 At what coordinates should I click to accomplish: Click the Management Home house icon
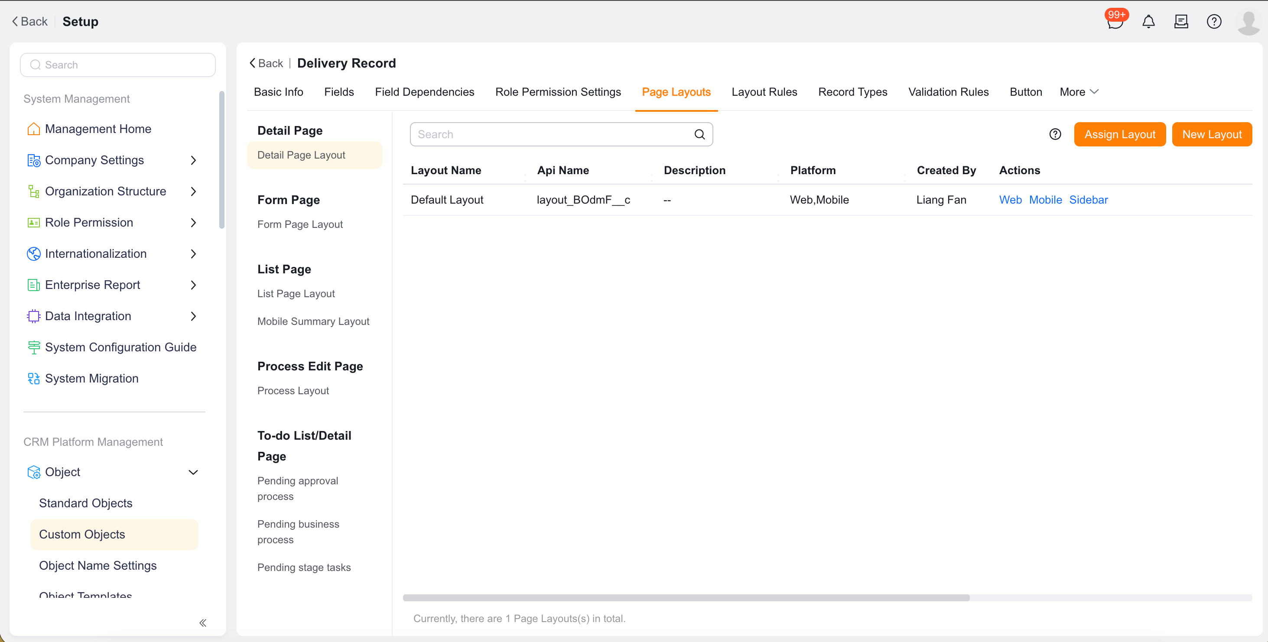click(33, 129)
